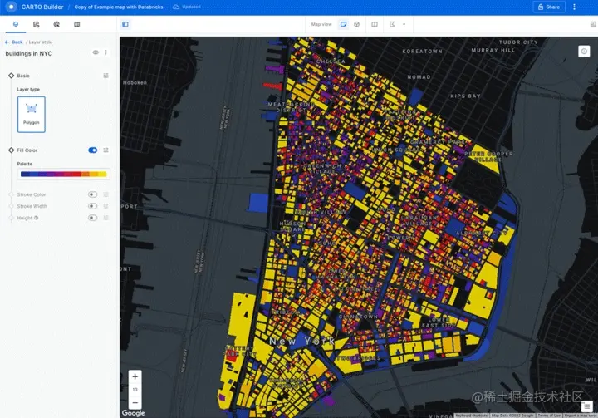Open the legend icon at map bottom right
The height and width of the screenshot is (418, 598).
[x=587, y=406]
